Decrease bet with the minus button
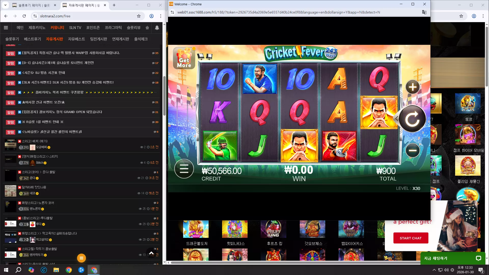Image resolution: width=489 pixels, height=275 pixels. [x=413, y=150]
